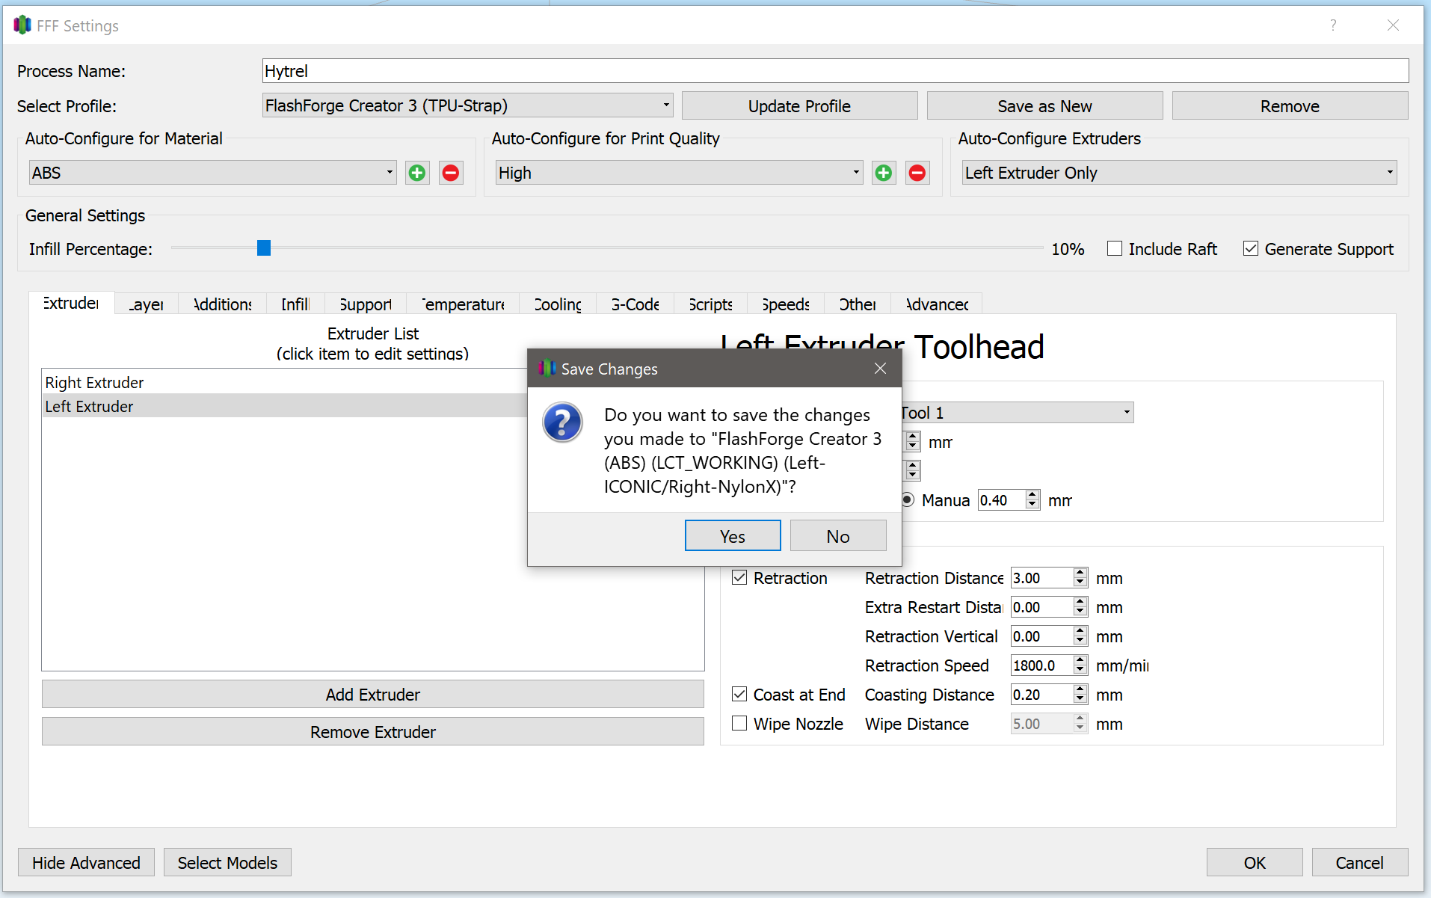Click the Infill Percentage slider handle
1431x898 pixels.
click(263, 247)
